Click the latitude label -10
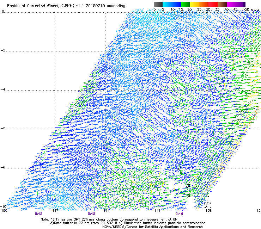Image resolution: width=261 pixels, height=229 pixels. [3, 206]
